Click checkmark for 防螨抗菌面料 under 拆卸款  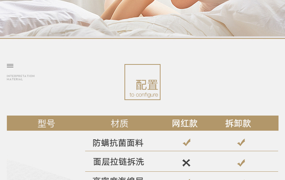point(241,143)
